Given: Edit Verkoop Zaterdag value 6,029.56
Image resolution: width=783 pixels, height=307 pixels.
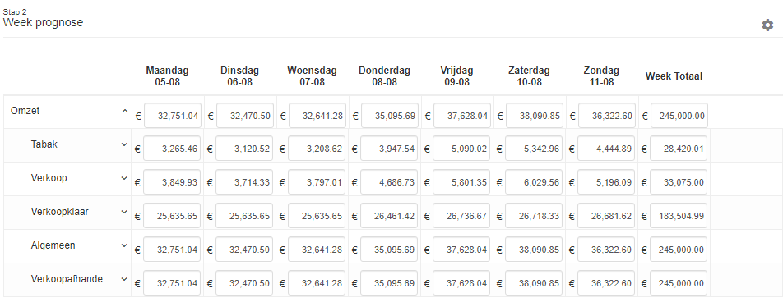Looking at the screenshot, I should pyautogui.click(x=535, y=182).
